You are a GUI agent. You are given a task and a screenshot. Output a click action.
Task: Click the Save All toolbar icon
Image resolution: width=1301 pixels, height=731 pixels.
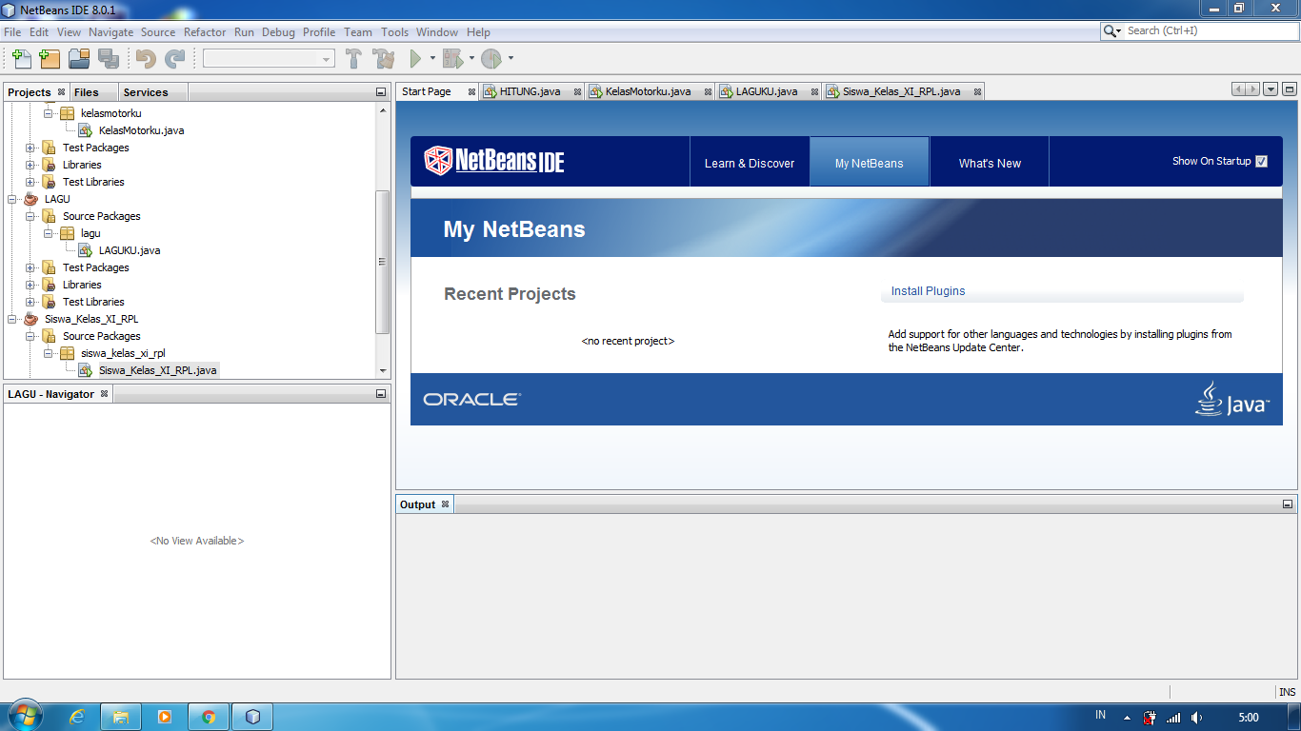click(109, 58)
